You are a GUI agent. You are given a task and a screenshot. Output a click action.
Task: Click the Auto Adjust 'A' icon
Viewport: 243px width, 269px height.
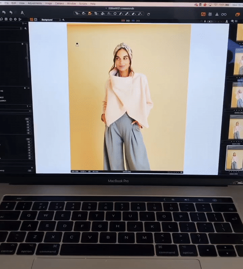(22, 13)
